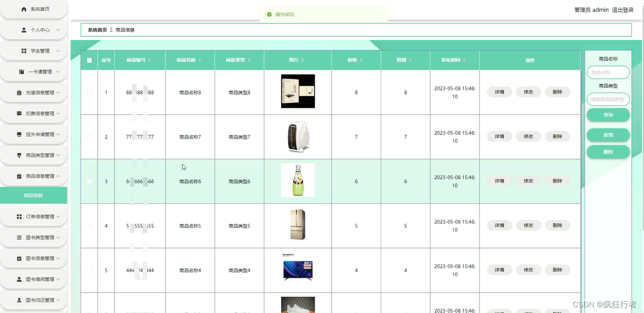Open the 图书信息管理 menu label
Image resolution: width=644 pixels, height=313 pixels.
tap(40, 258)
